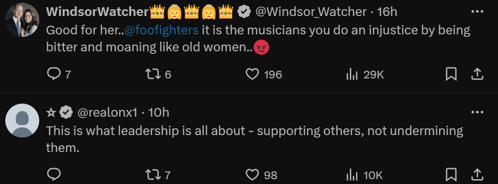This screenshot has width=498, height=184.
Task: Reply to the @realonx1 tweet
Action: pyautogui.click(x=54, y=174)
